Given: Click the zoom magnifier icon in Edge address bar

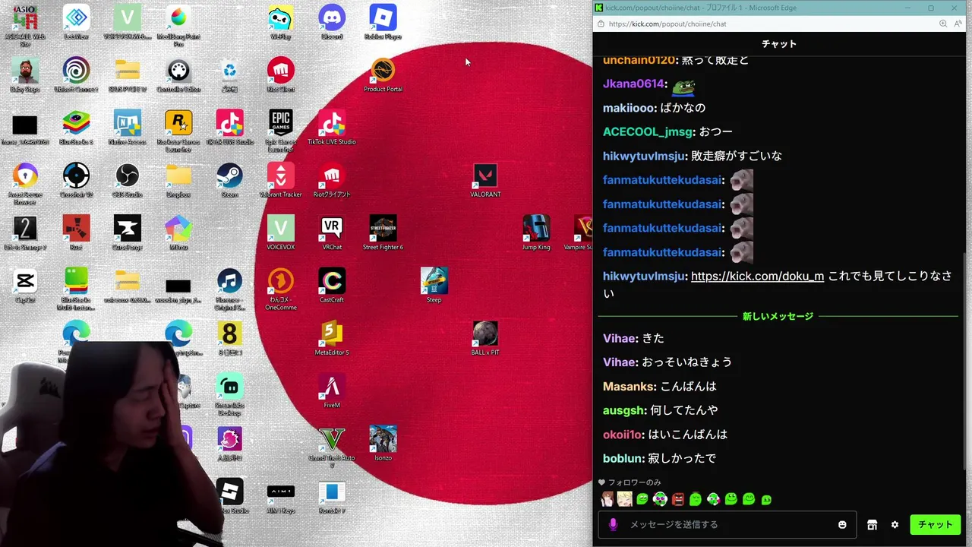Looking at the screenshot, I should 942,24.
